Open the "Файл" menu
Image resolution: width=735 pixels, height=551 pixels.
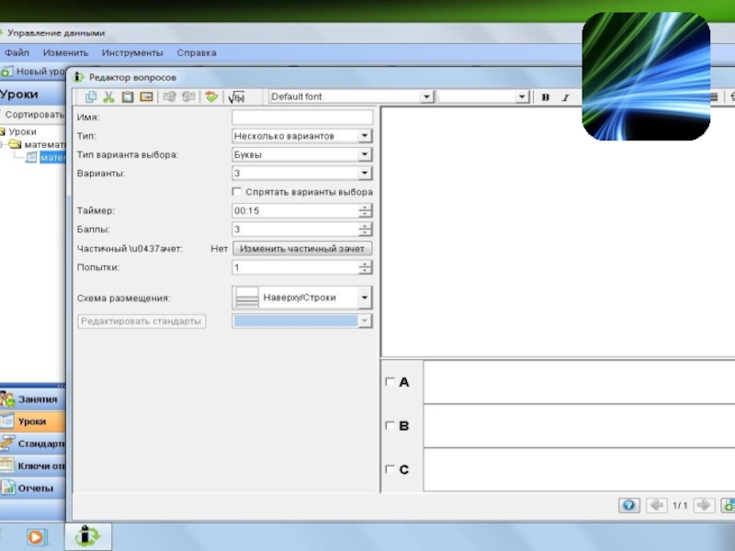point(17,53)
